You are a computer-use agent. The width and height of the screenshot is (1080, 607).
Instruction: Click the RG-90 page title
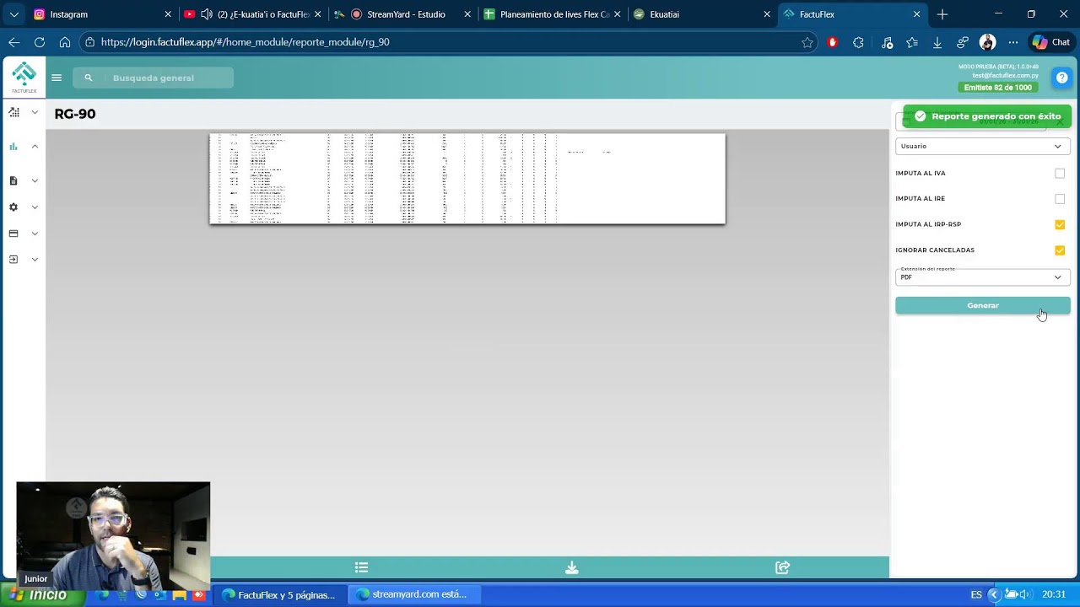75,114
